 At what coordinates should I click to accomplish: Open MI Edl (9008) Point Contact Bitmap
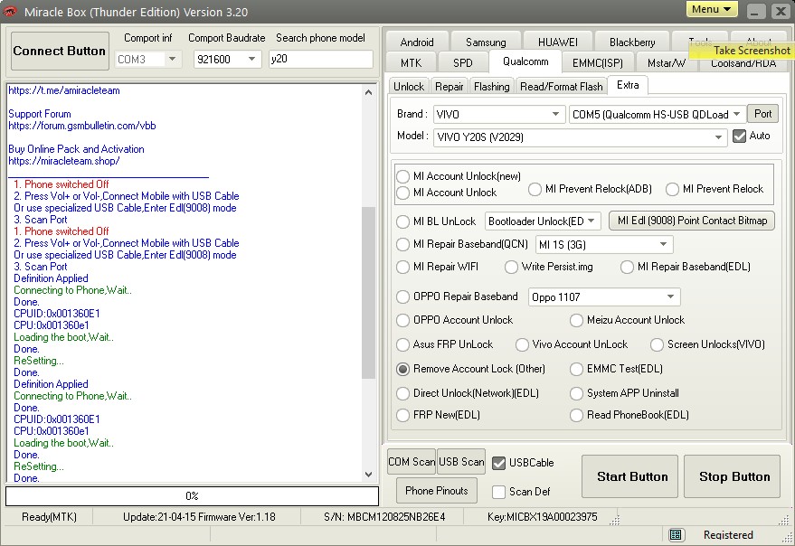[x=692, y=221]
